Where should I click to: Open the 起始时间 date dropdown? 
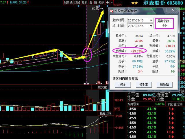151,20
